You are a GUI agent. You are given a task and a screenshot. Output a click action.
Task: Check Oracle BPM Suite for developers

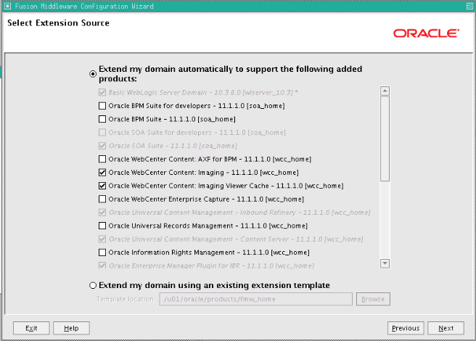pos(102,106)
